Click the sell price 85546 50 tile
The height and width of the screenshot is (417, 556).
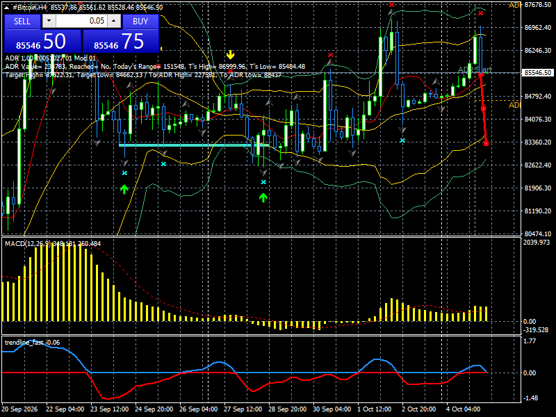[42, 41]
